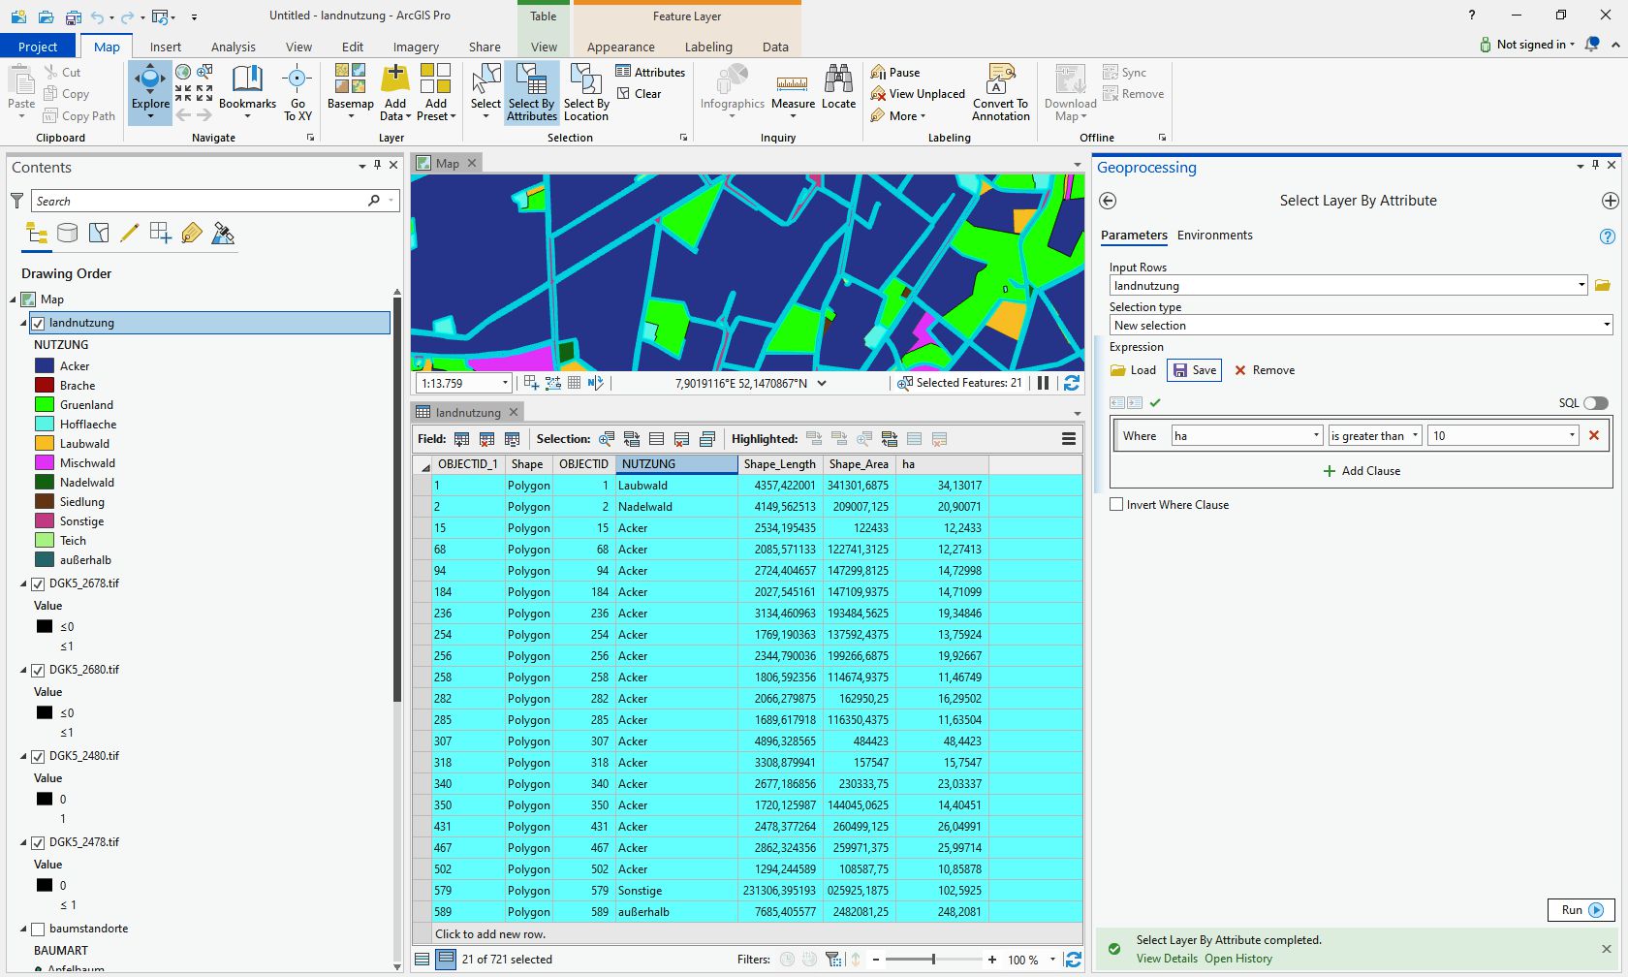Enable the baumstandorte layer checkbox
The image size is (1628, 977).
coord(38,930)
